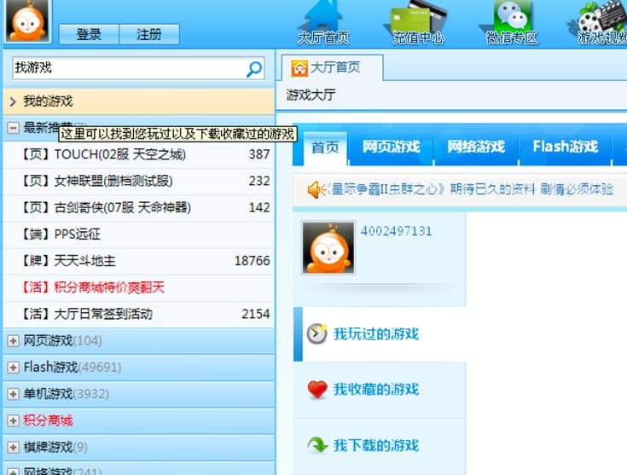Click the 登录 button

tap(89, 34)
